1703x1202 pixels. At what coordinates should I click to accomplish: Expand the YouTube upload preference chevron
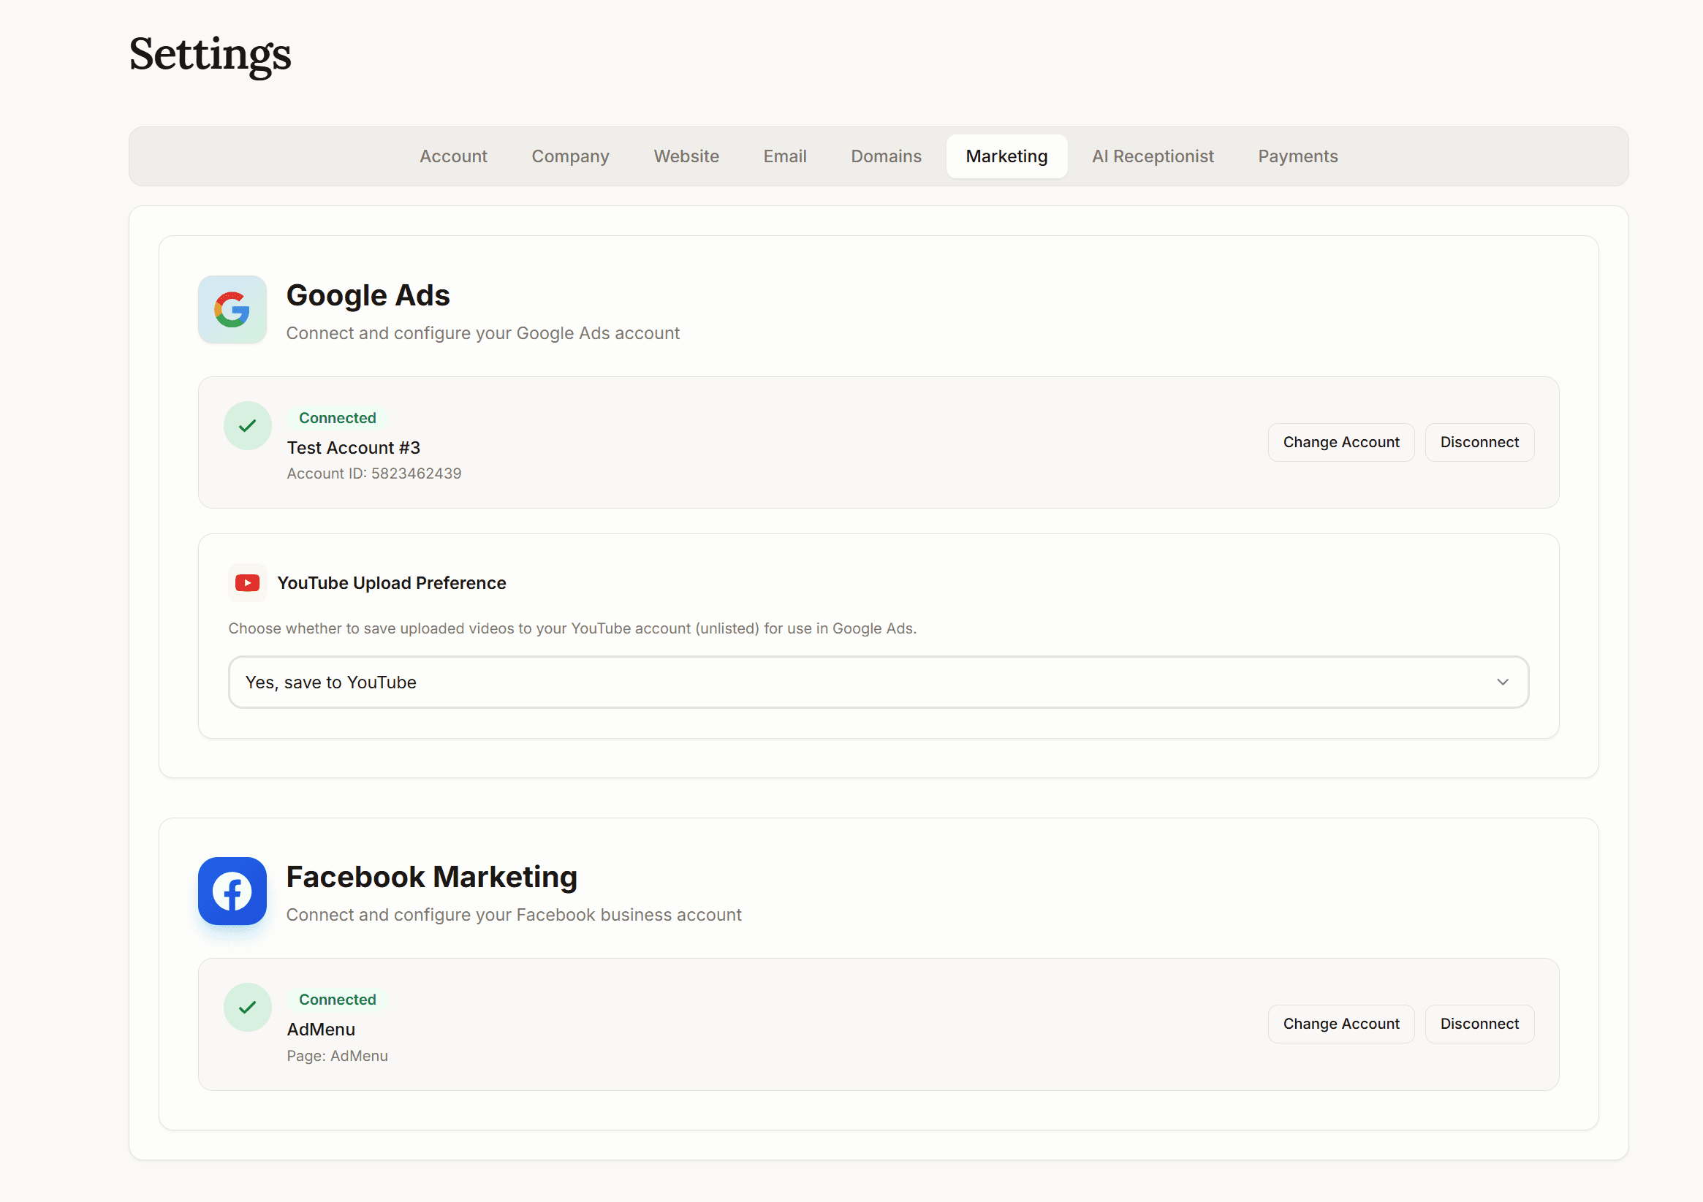[x=1503, y=682]
